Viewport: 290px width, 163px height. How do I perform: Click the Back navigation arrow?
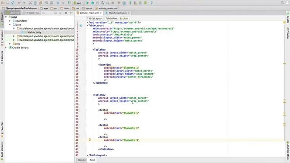(58, 3)
